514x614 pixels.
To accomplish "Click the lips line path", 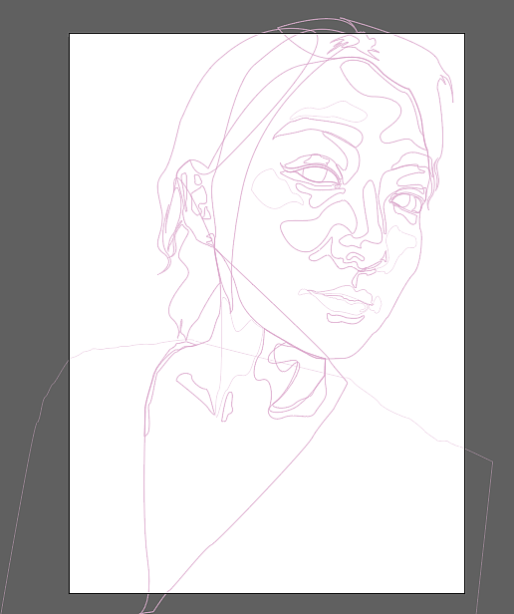I will pos(340,302).
